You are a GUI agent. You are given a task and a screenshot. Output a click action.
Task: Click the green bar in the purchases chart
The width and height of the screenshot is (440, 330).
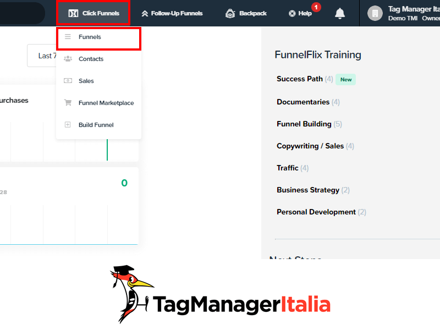107,150
